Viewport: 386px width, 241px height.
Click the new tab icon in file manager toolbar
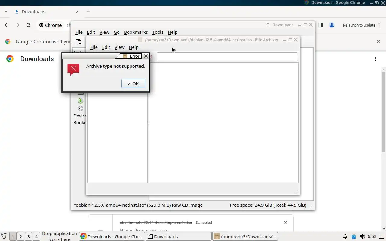78,42
